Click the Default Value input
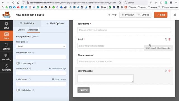 (x=41, y=73)
